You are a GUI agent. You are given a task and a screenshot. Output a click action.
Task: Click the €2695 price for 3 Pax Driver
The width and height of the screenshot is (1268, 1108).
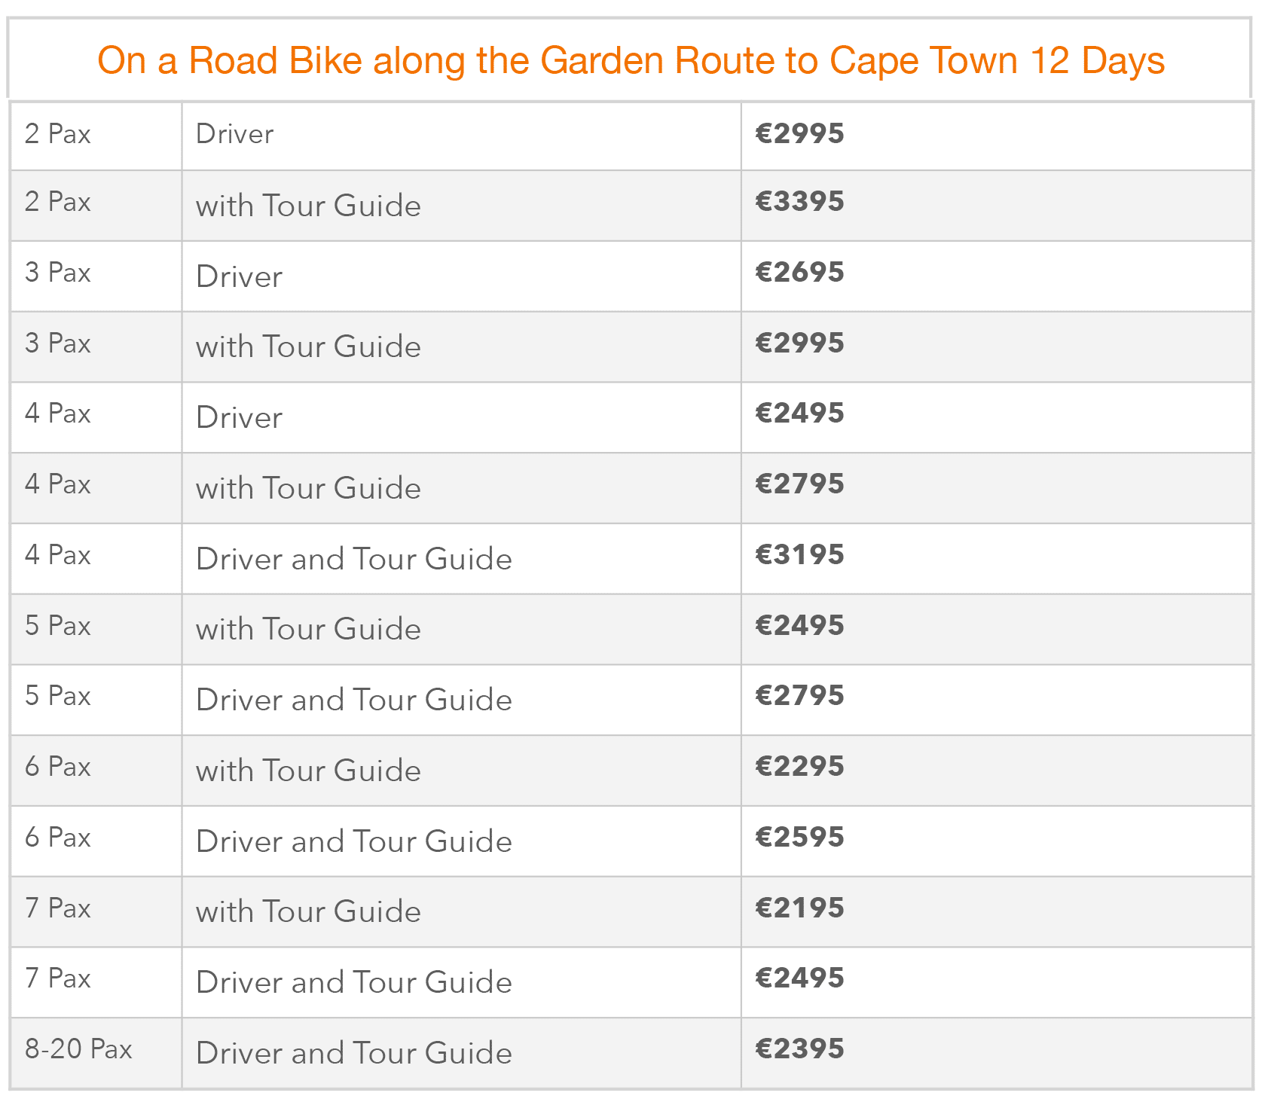pos(799,273)
